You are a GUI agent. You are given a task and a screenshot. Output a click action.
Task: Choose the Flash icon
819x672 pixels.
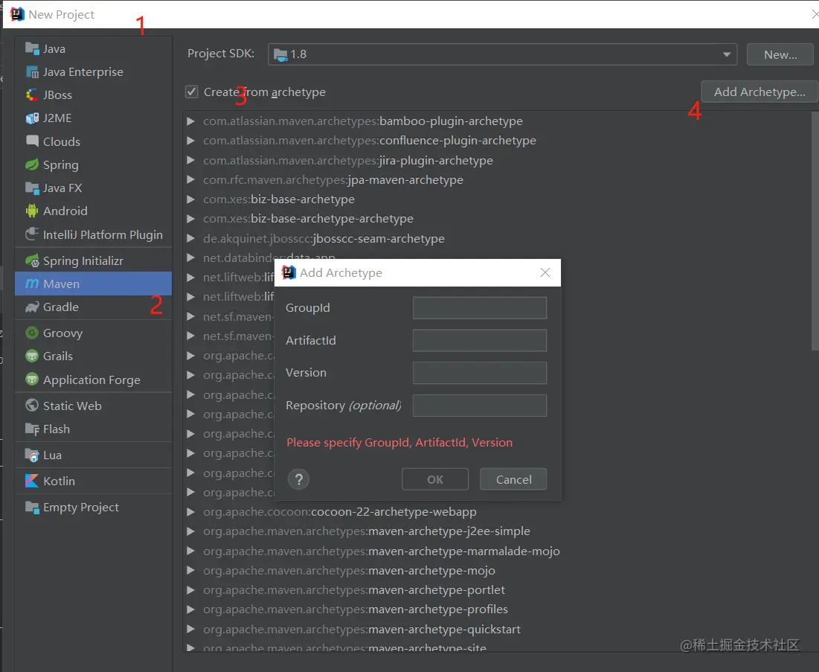click(33, 429)
